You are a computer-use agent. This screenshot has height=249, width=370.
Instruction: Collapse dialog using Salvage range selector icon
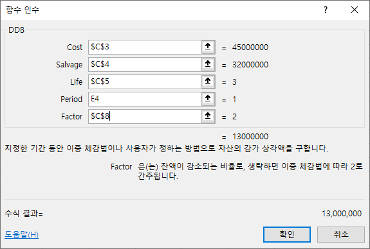(208, 64)
